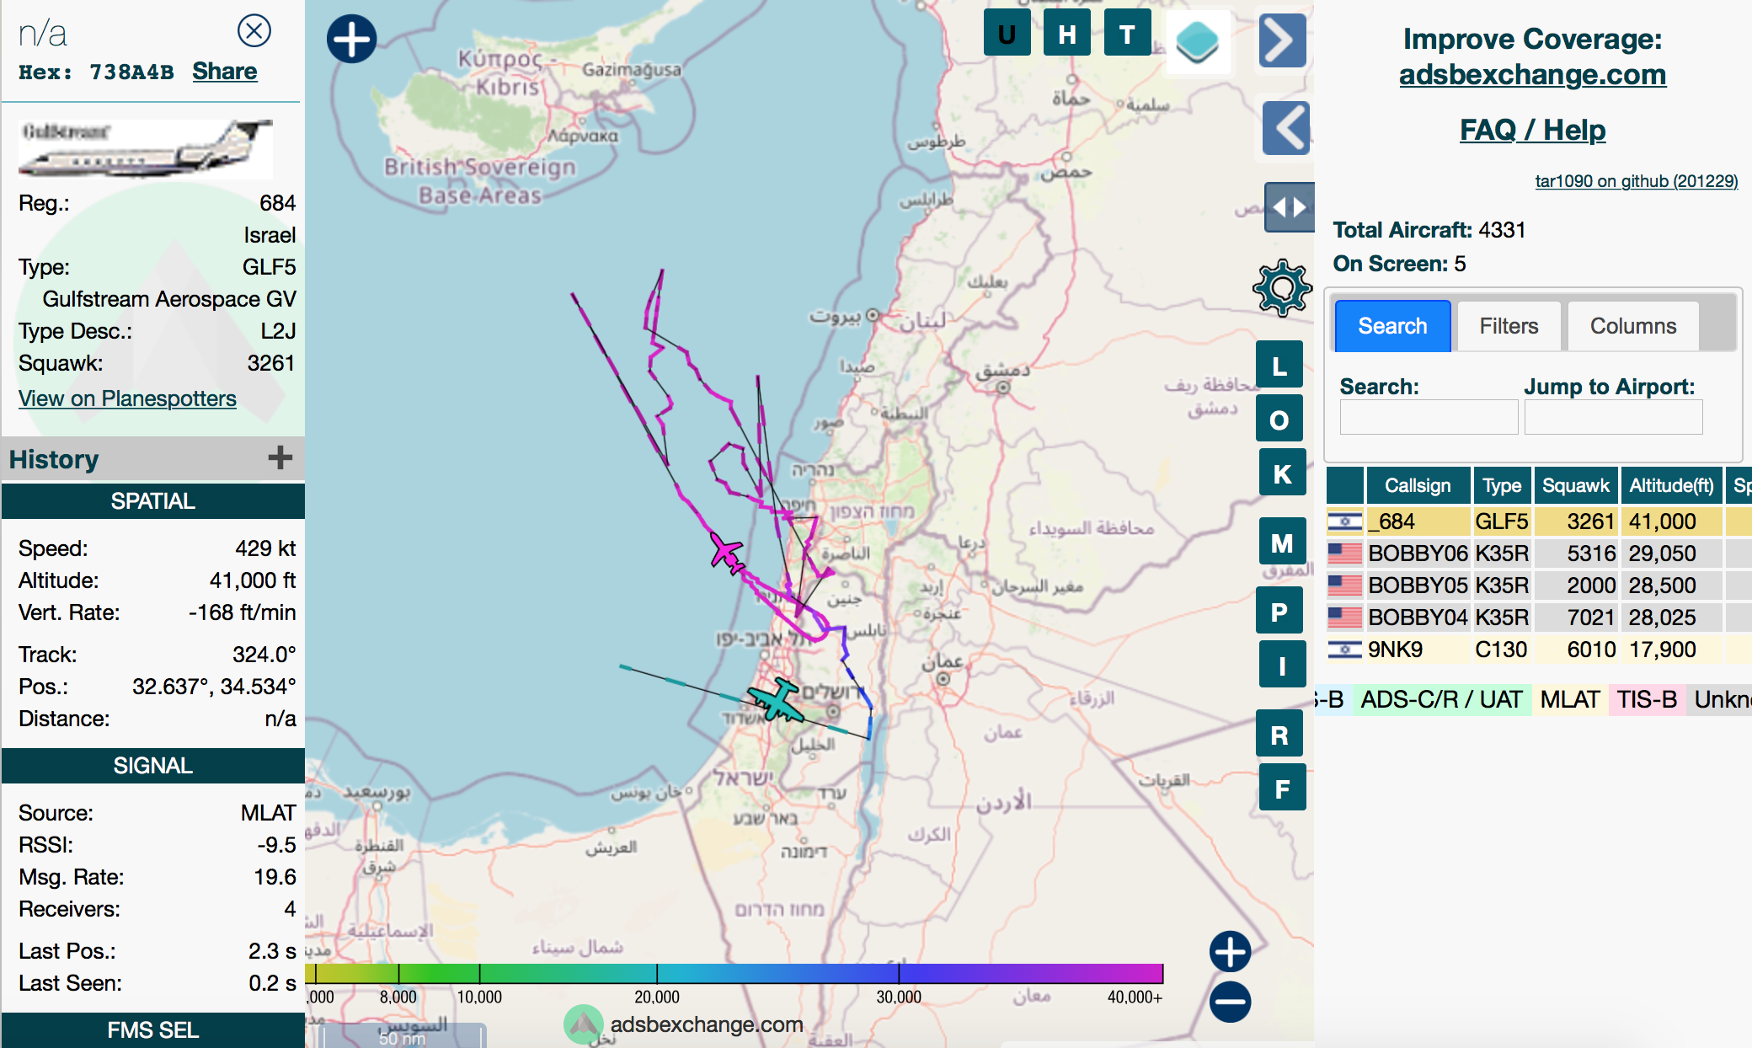Sort table by Altitude(ft) column

pos(1671,485)
